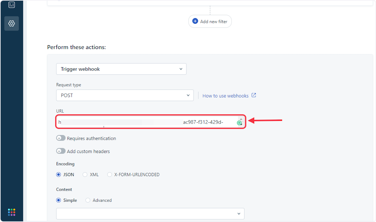The image size is (376, 222).
Task: Select the XML encoding option
Action: point(85,175)
